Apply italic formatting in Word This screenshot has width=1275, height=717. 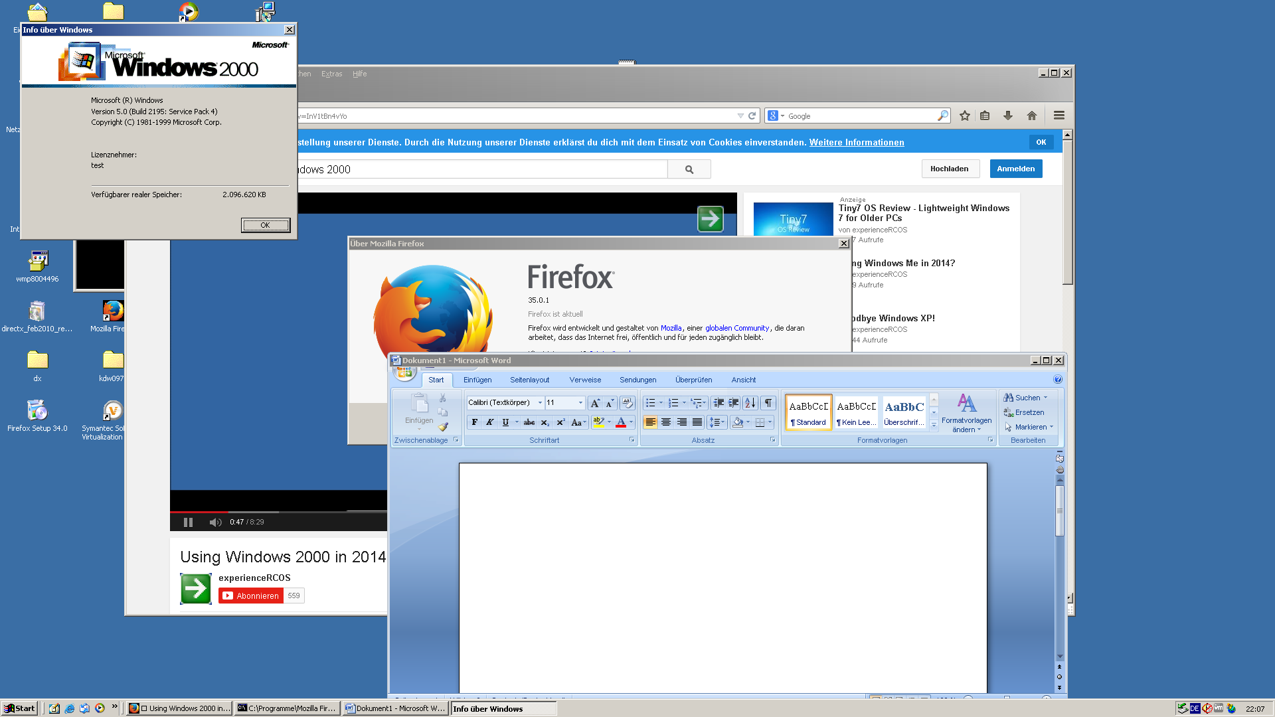pyautogui.click(x=489, y=422)
